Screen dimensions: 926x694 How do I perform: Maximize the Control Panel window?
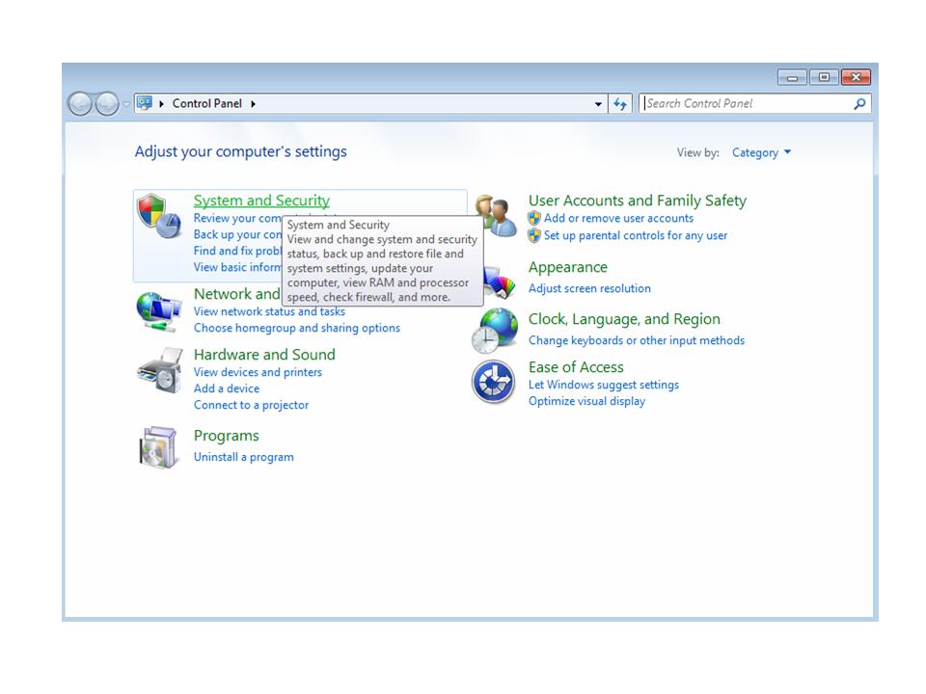824,77
